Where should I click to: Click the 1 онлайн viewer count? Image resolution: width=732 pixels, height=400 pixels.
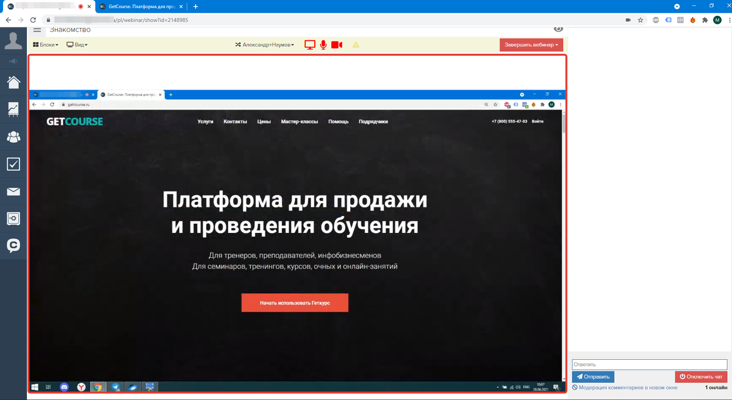pyautogui.click(x=716, y=388)
